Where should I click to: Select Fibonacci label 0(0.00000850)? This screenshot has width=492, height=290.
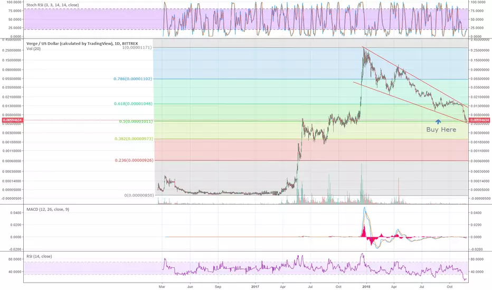coord(139,195)
